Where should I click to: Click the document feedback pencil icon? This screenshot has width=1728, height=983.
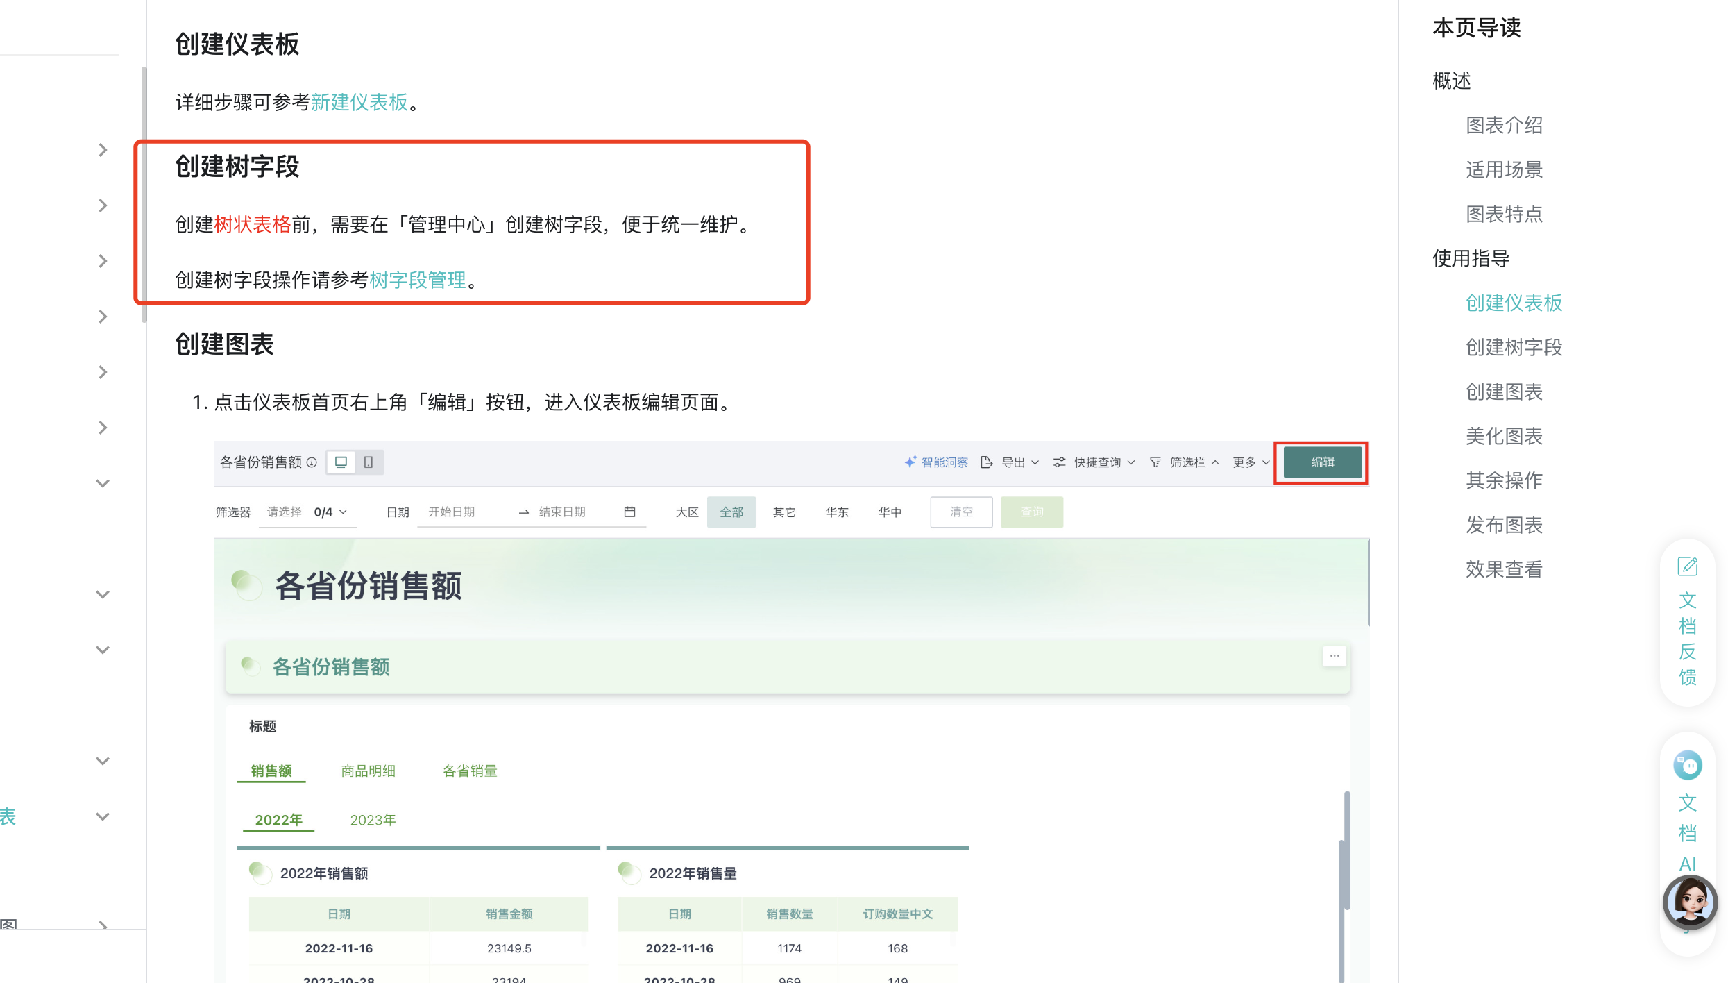click(1688, 565)
